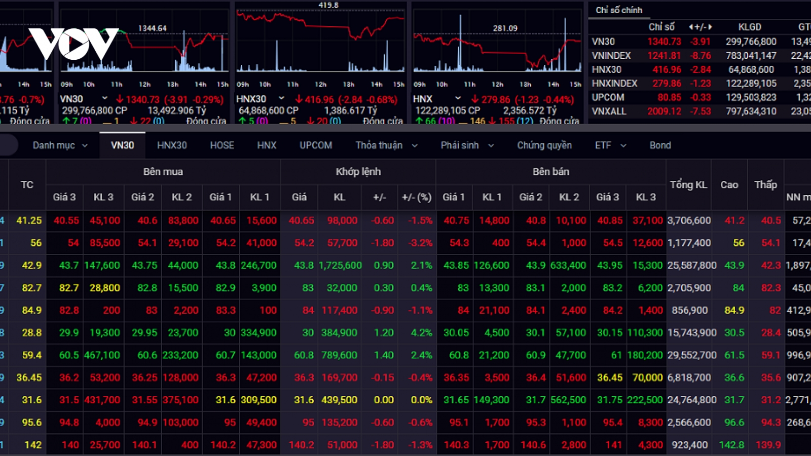Click the Cao column header
The image size is (811, 456).
[x=729, y=185]
